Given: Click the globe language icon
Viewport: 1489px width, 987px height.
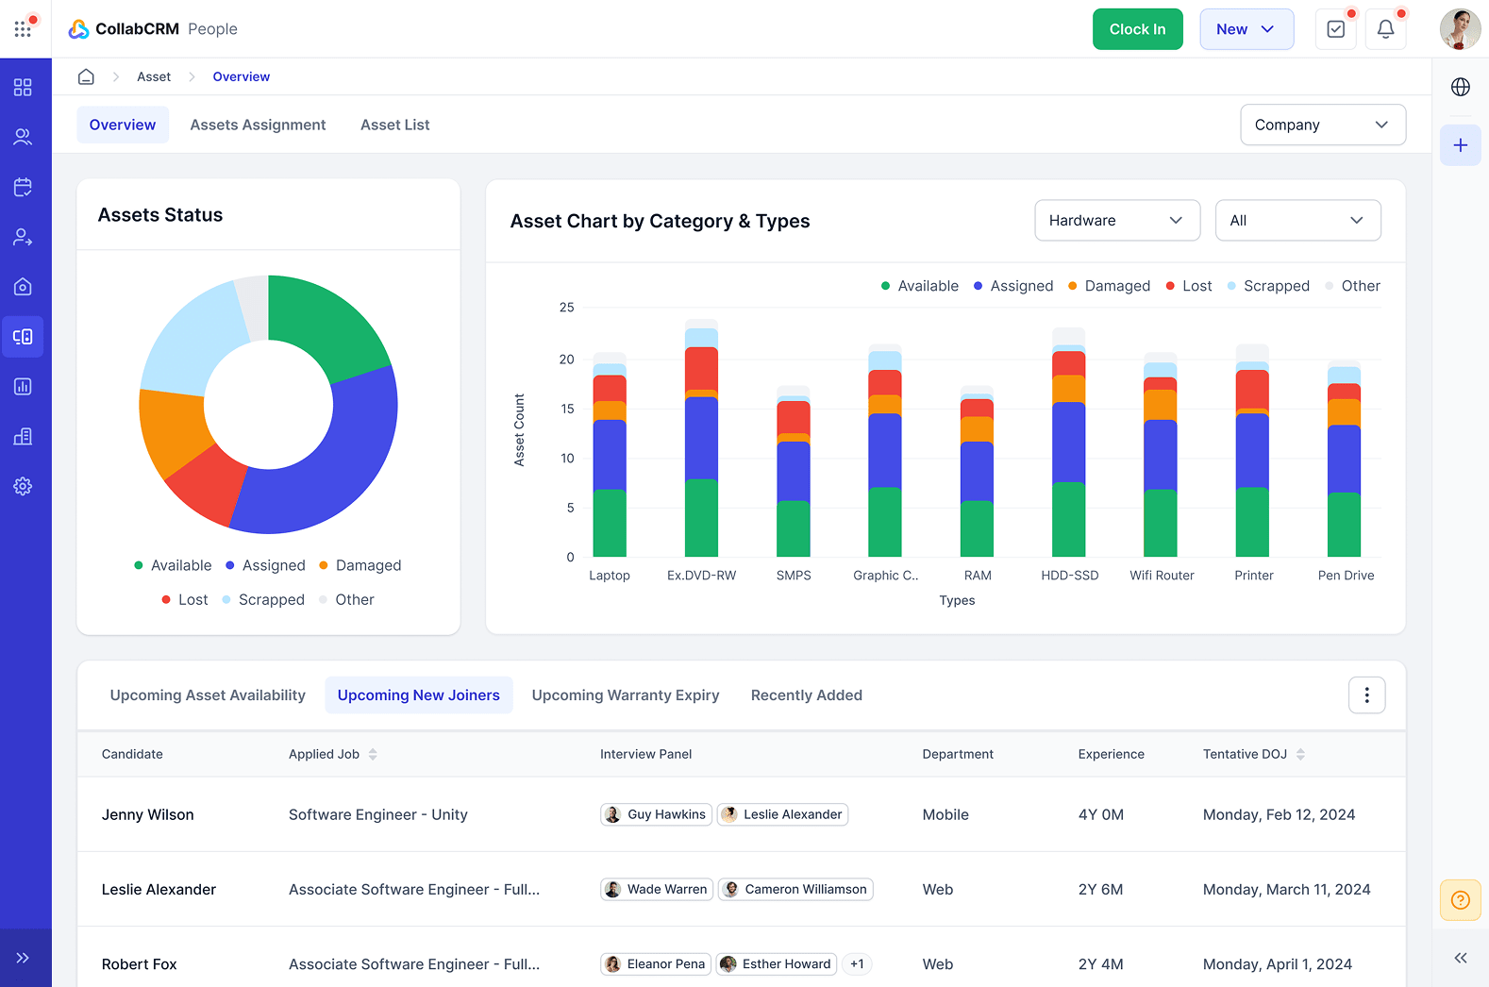Looking at the screenshot, I should 1460,87.
